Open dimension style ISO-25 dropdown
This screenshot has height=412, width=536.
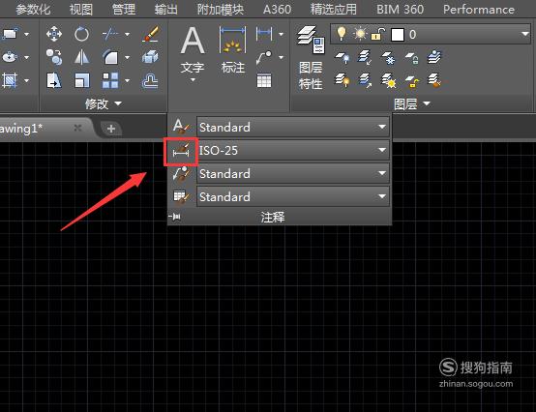click(x=293, y=150)
